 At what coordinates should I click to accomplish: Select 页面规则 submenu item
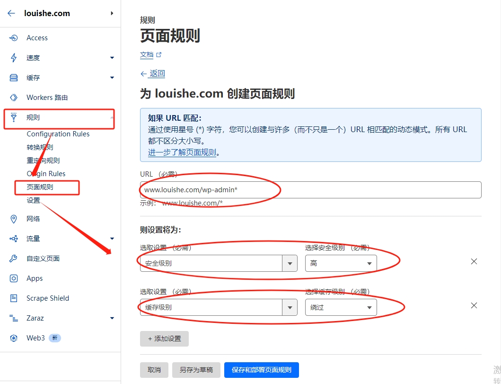coord(40,187)
